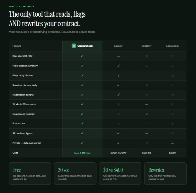196x193 pixels.
Task: Click the 'Cost' row label
Action: click(15, 153)
